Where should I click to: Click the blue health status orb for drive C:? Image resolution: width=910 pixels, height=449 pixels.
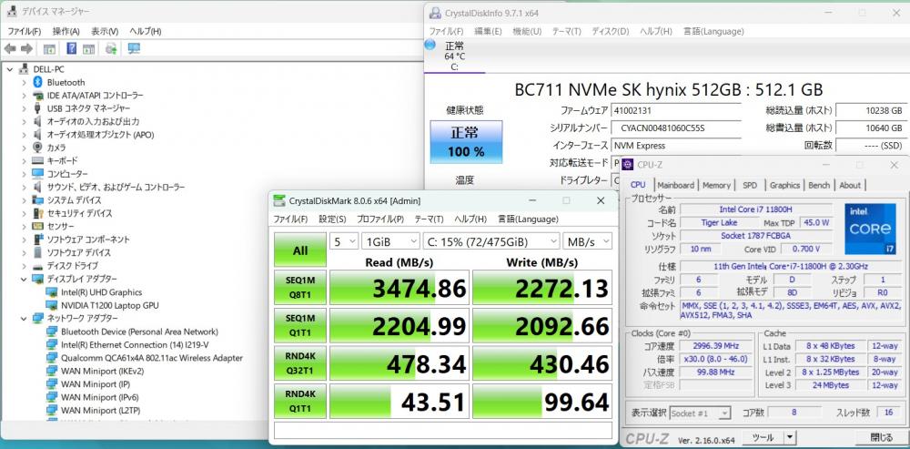coord(430,45)
